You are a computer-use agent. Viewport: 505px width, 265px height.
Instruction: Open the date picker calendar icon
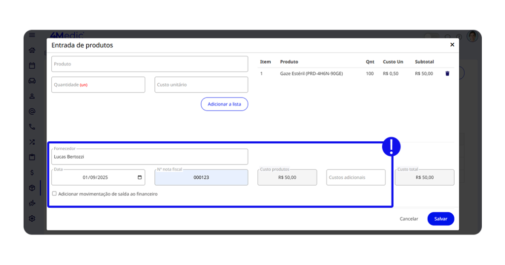point(140,177)
